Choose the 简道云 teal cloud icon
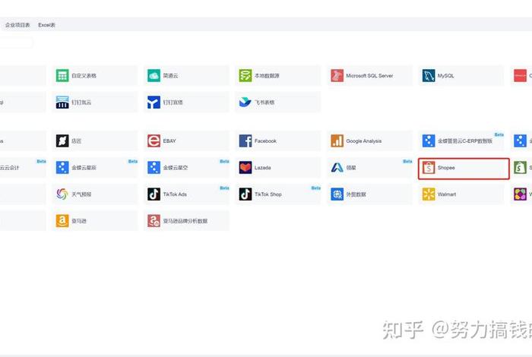The image size is (532, 357). pyautogui.click(x=154, y=76)
